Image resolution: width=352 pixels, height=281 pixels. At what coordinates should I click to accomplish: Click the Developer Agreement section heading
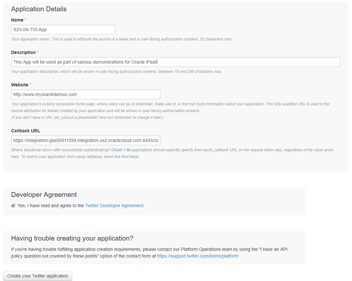point(44,194)
